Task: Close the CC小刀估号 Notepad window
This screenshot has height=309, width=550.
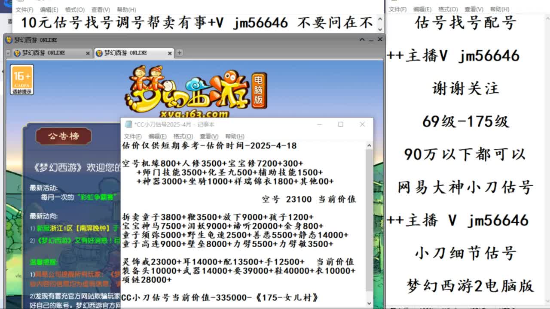Action: click(362, 124)
